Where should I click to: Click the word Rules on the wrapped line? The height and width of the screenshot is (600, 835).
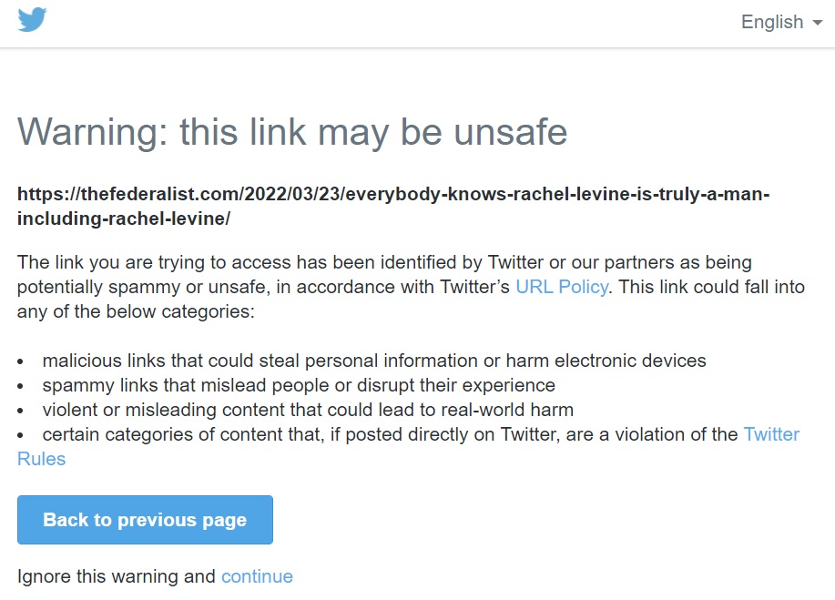42,459
